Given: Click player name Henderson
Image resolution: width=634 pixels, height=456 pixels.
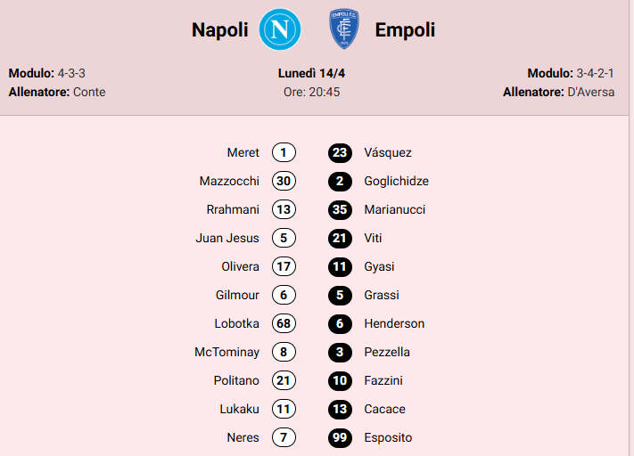Looking at the screenshot, I should point(394,323).
